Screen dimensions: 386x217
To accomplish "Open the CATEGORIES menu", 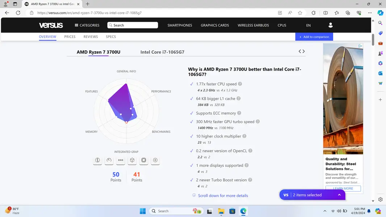I will [87, 25].
